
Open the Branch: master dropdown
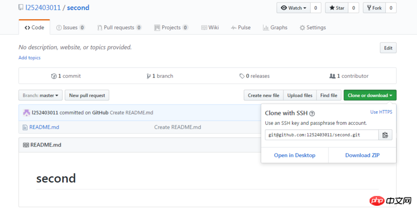41,96
